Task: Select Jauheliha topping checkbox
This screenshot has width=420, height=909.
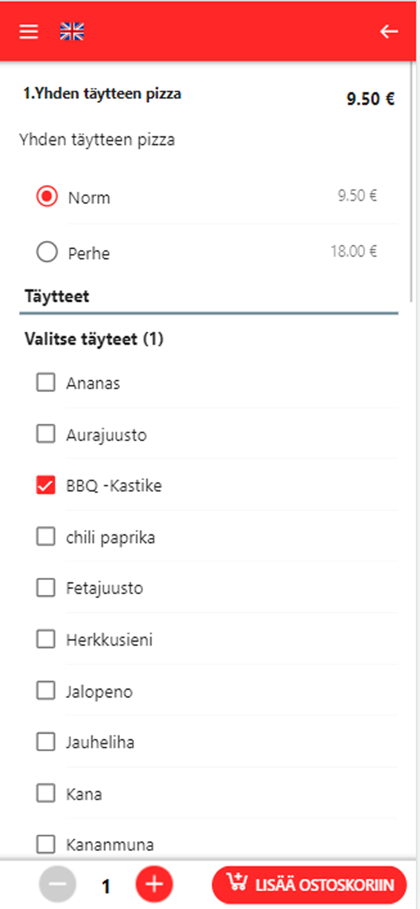Action: 46,742
